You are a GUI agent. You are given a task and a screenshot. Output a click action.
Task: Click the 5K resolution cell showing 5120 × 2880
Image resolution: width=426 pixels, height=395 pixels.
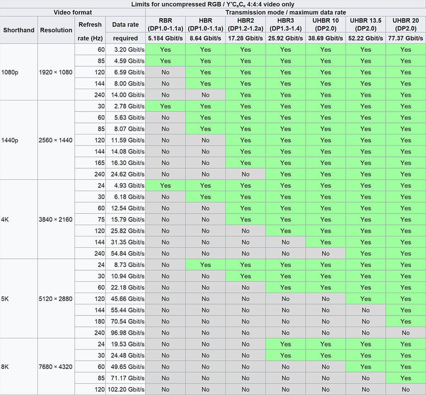click(x=56, y=299)
